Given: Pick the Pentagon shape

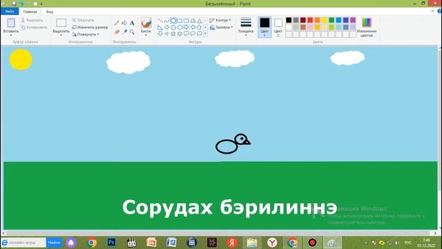Looking at the screenshot, I should pyautogui.click(x=173, y=27).
